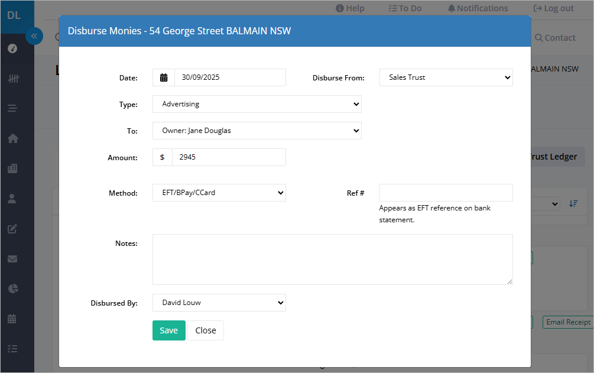Select the person icon in sidebar
The image size is (594, 373).
pos(12,199)
